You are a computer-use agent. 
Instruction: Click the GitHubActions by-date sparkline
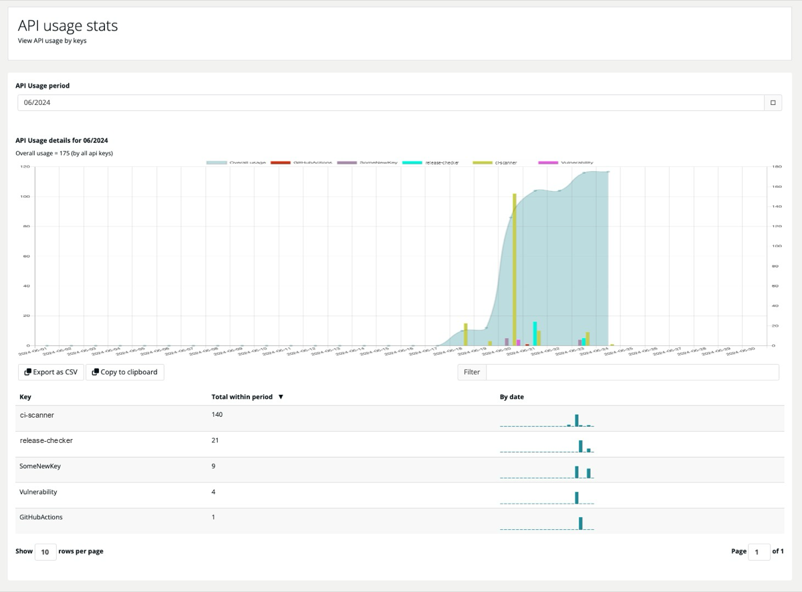(547, 523)
